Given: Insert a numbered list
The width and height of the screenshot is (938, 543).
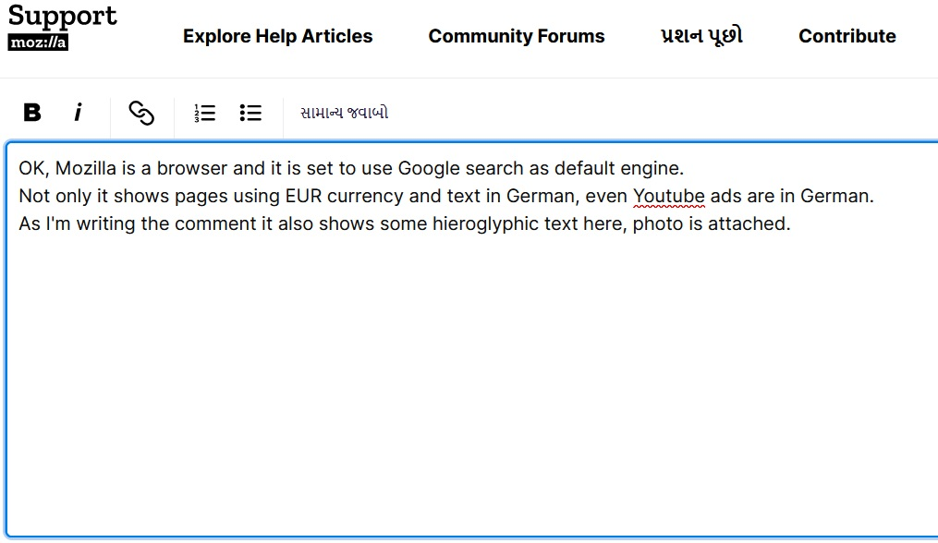Looking at the screenshot, I should click(x=204, y=113).
